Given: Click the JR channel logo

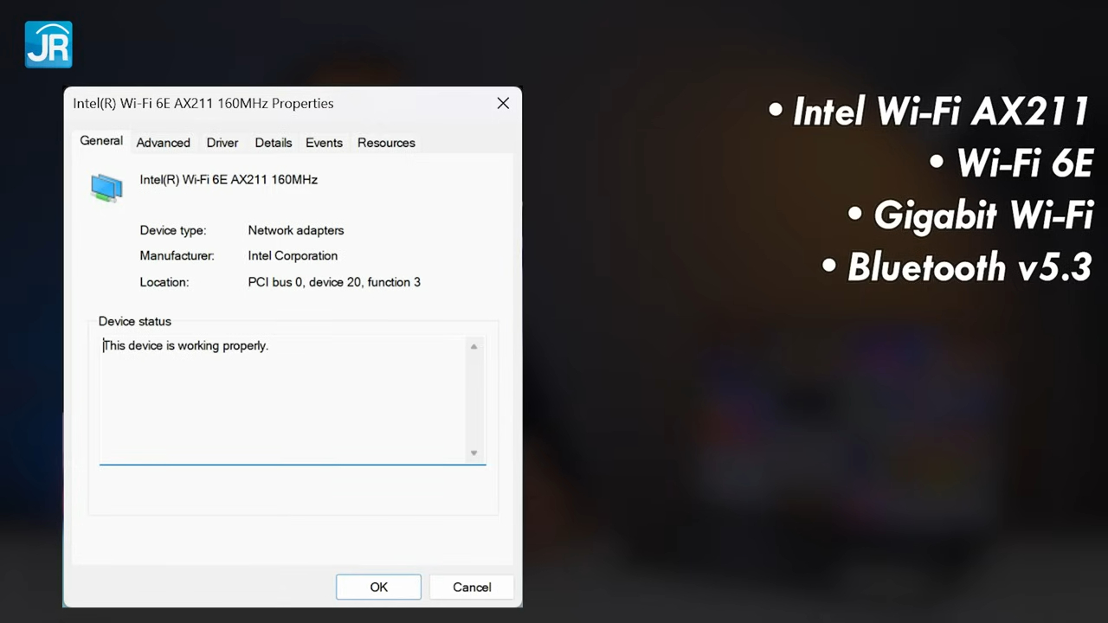Looking at the screenshot, I should tap(48, 43).
